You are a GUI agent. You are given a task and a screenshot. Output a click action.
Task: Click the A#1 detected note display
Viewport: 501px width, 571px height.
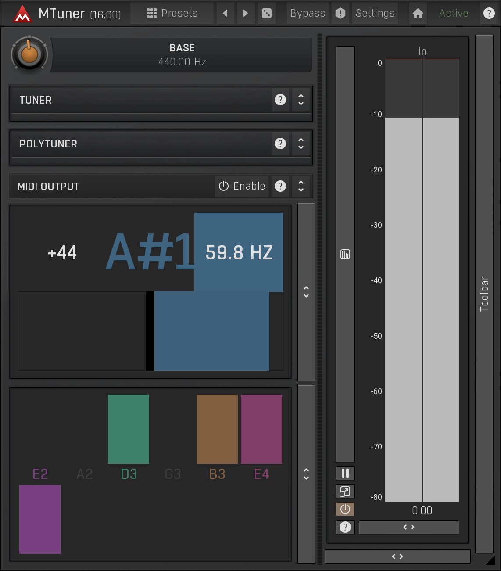coord(149,252)
